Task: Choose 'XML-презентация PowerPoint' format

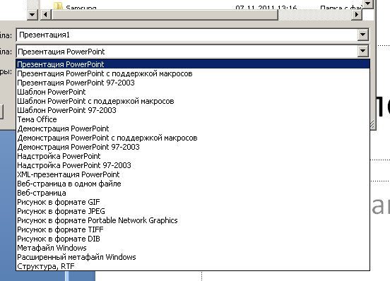Action: (193, 174)
